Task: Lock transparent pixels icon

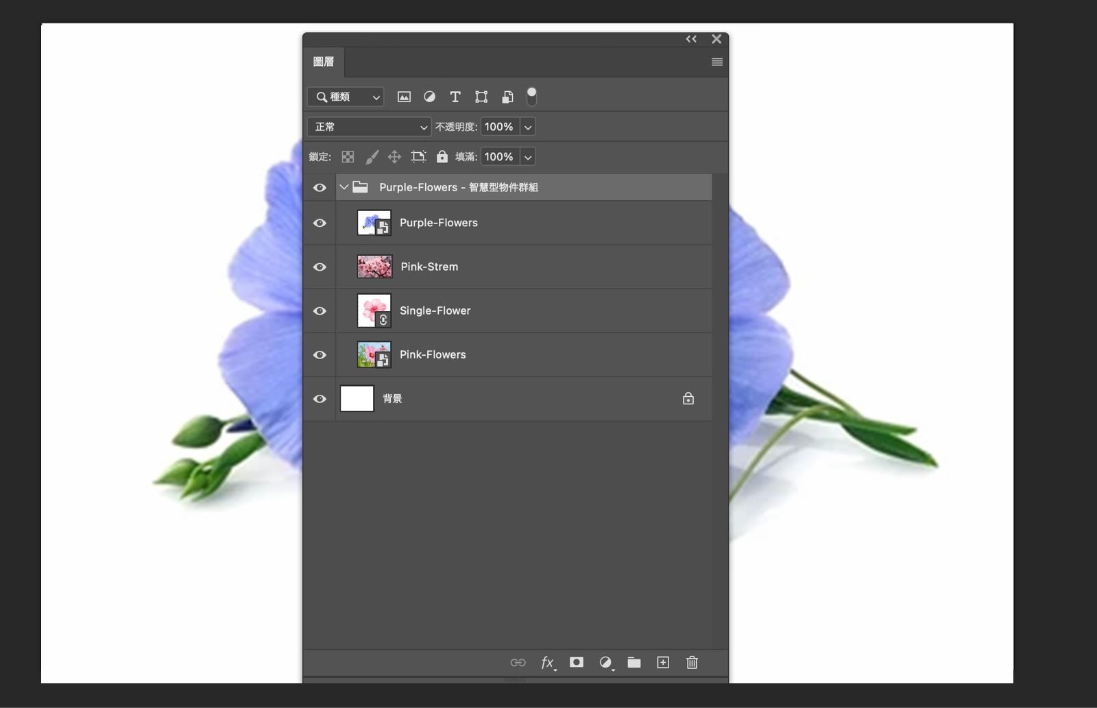Action: [x=348, y=157]
